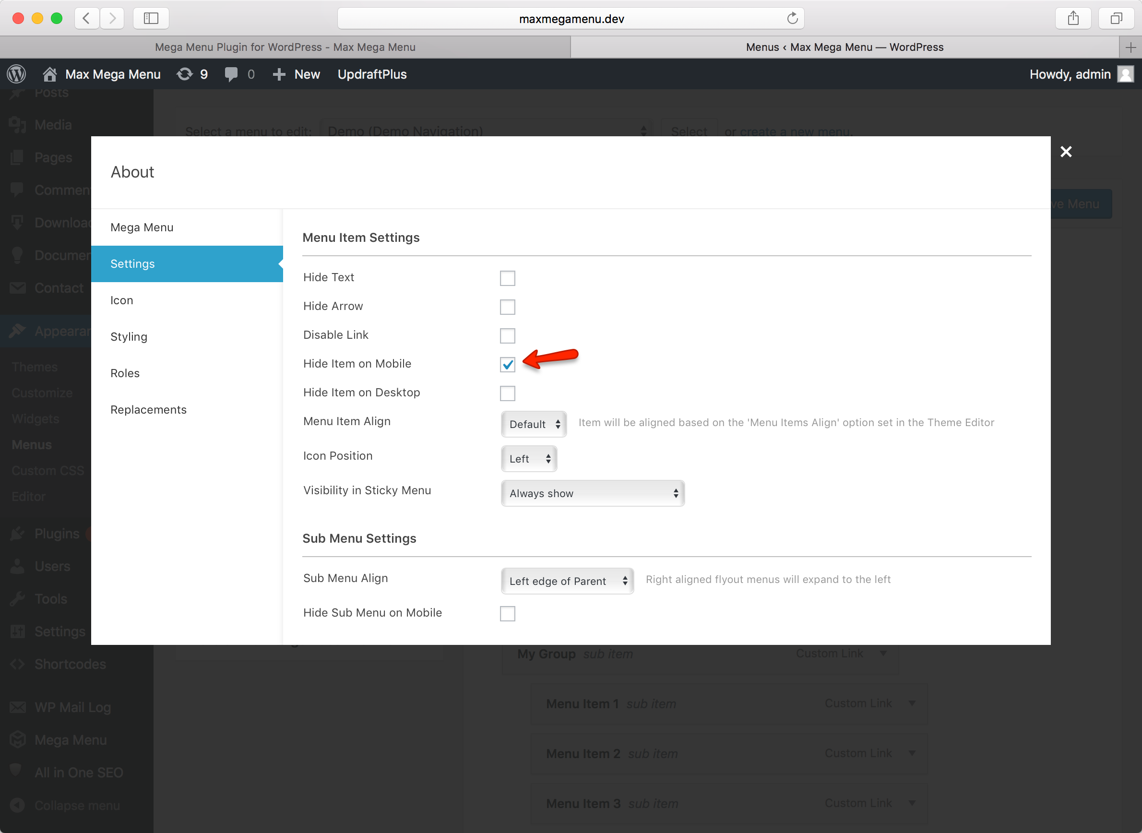Switch to the Styling tab
Screen dimensions: 1142x833
tap(129, 337)
